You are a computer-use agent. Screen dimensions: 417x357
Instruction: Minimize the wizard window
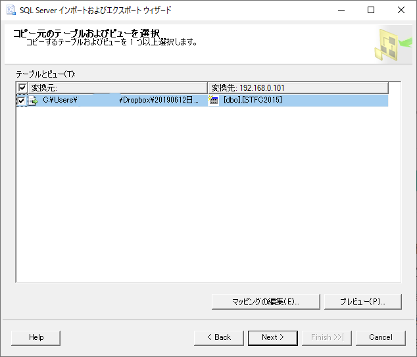coord(341,11)
